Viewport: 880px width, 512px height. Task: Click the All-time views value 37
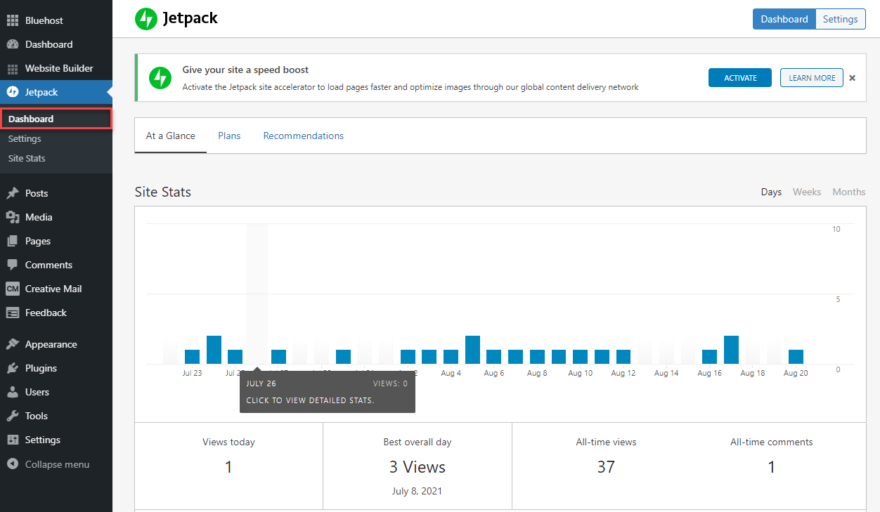pos(606,467)
